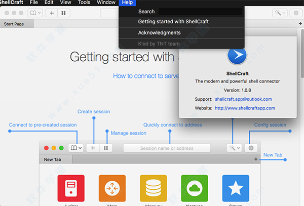Image resolution: width=304 pixels, height=206 pixels.
Task: Click the shellcraft.app@outlook.com support link
Action: [x=243, y=99]
